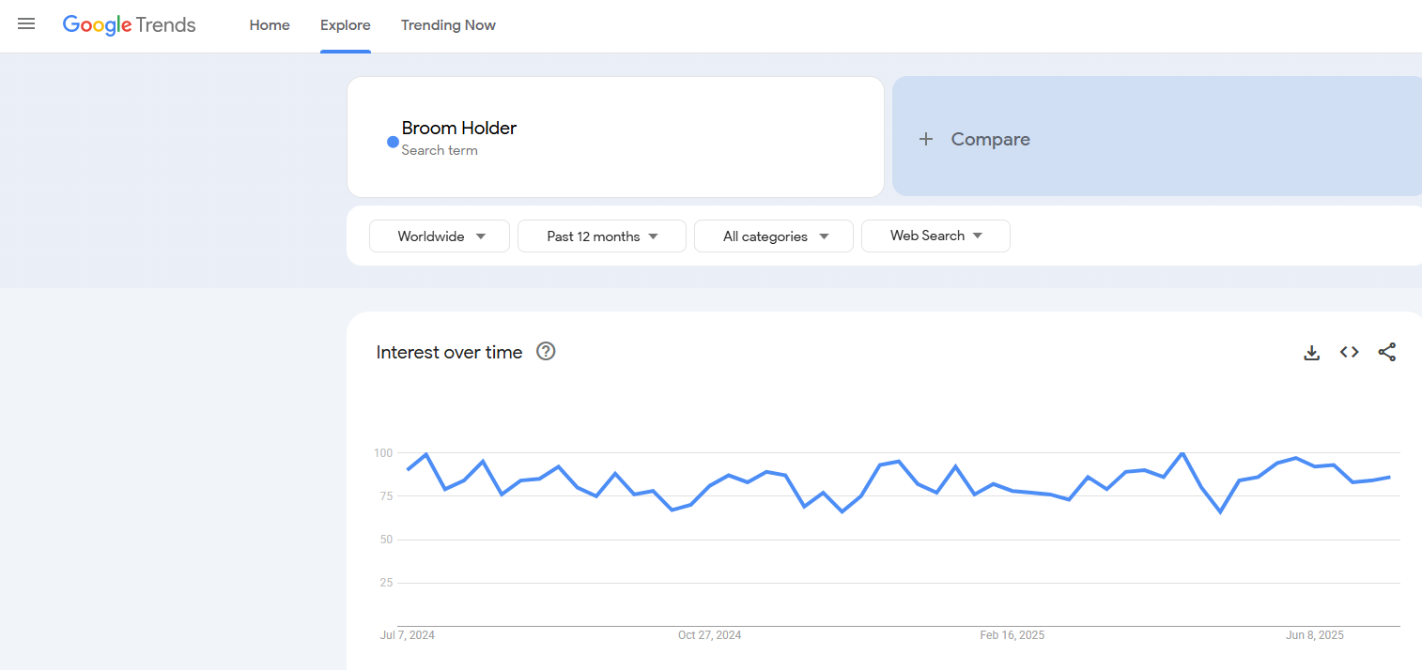Screen dimensions: 1422x670
Task: Click the Interest over time heading
Action: pos(449,353)
